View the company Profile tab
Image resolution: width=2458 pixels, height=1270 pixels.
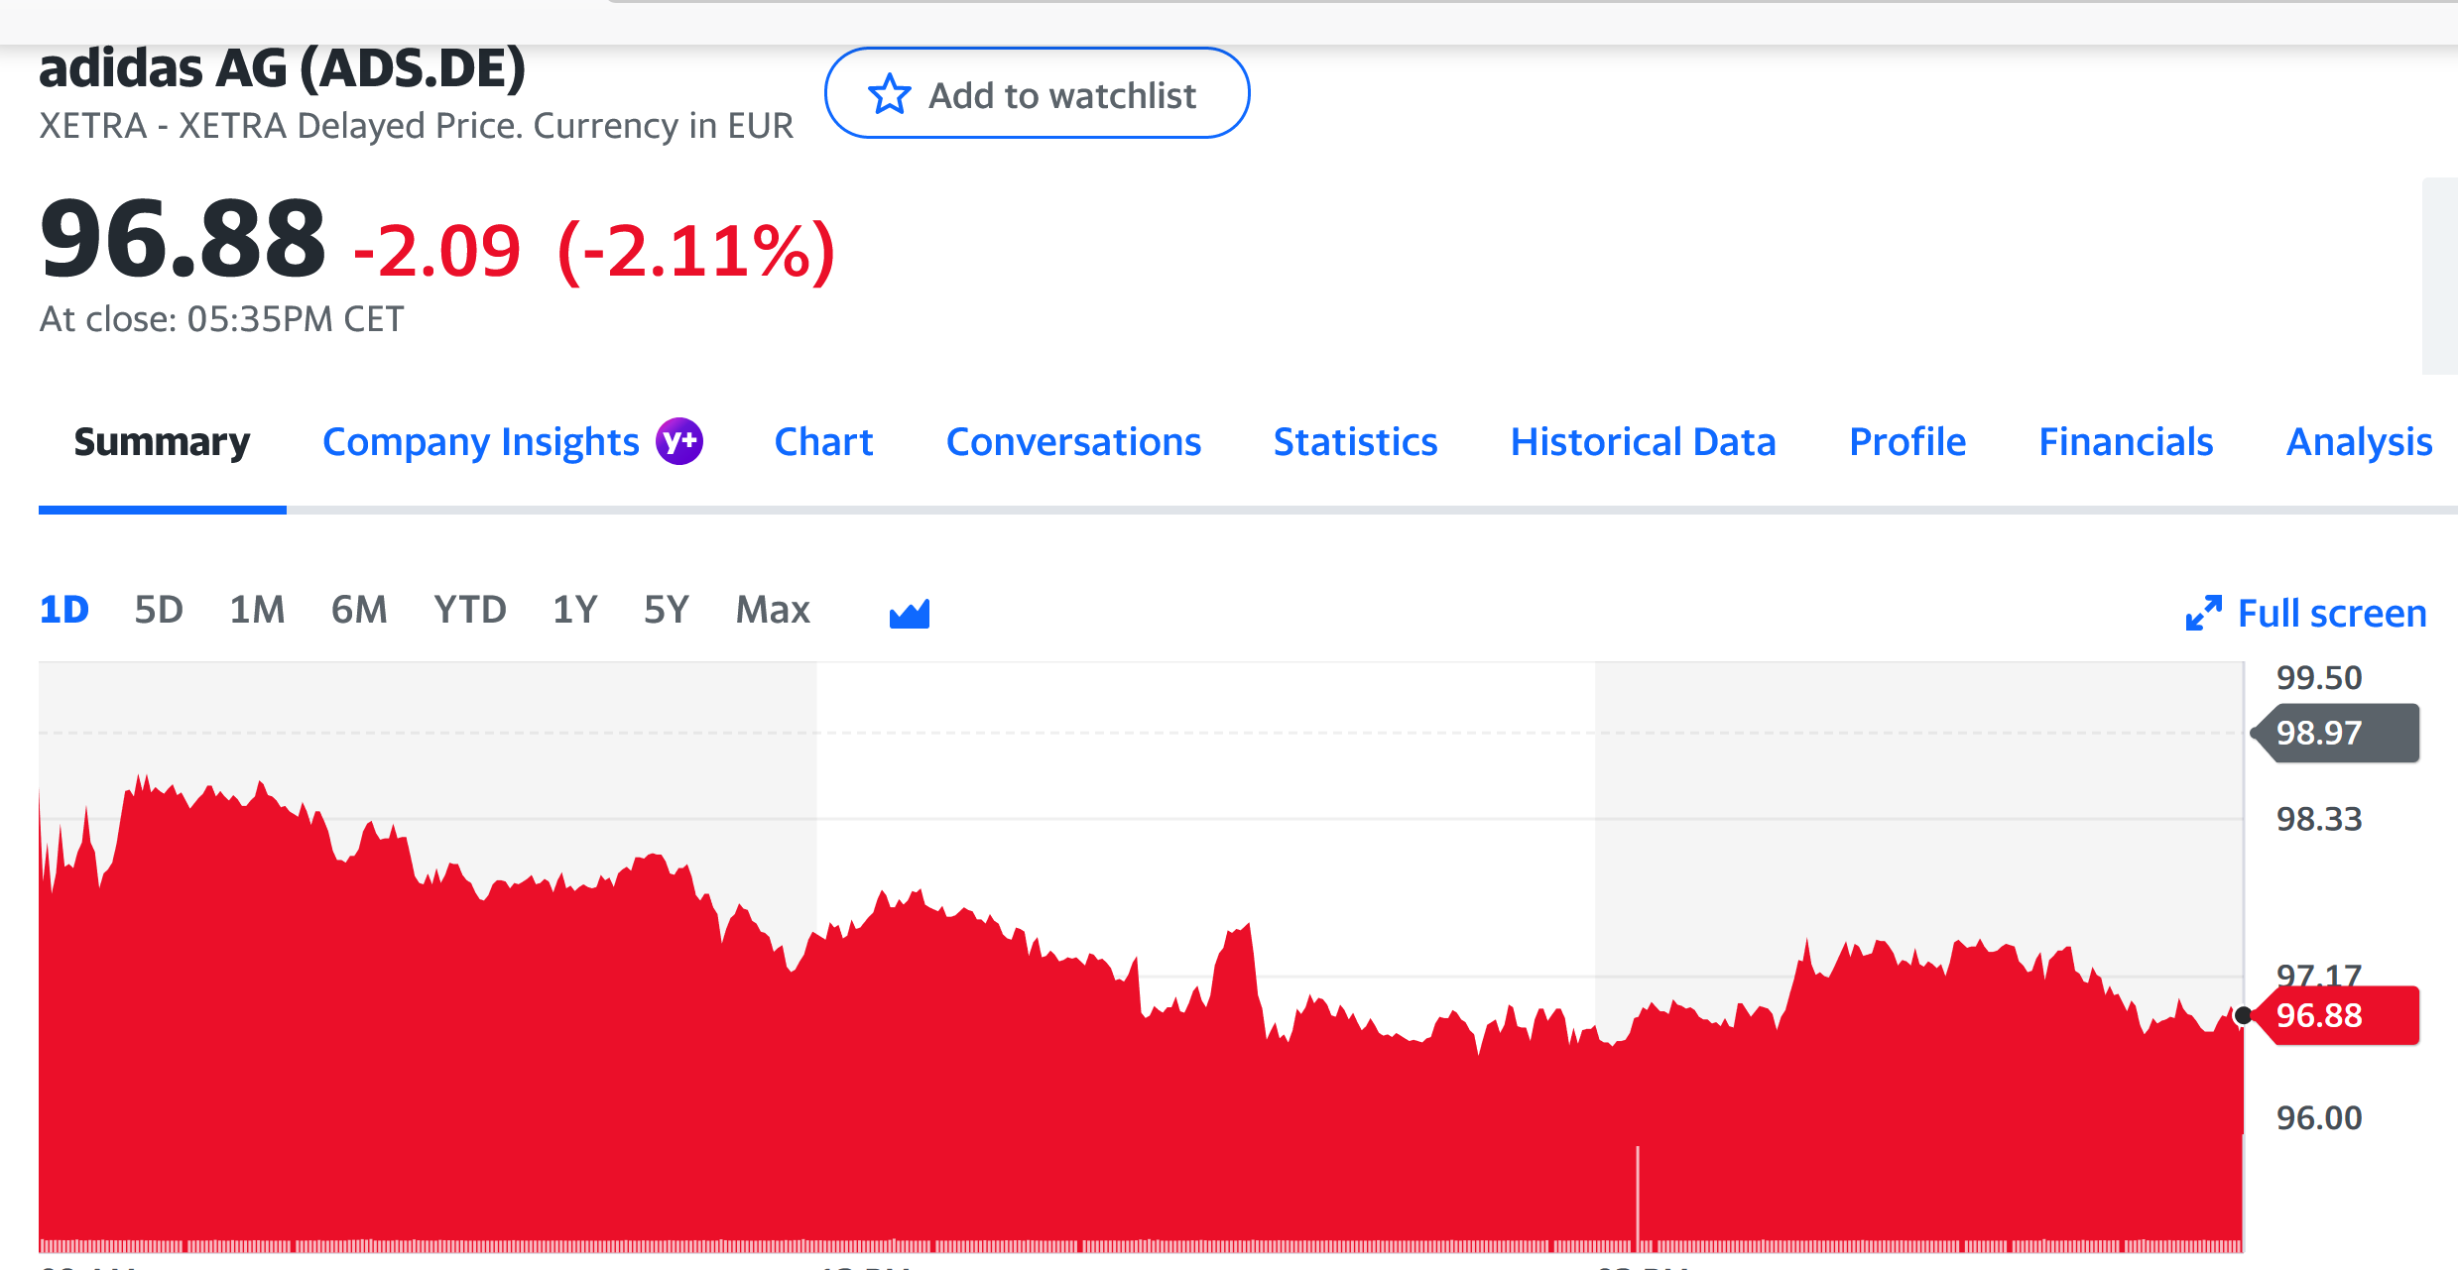tap(1905, 442)
